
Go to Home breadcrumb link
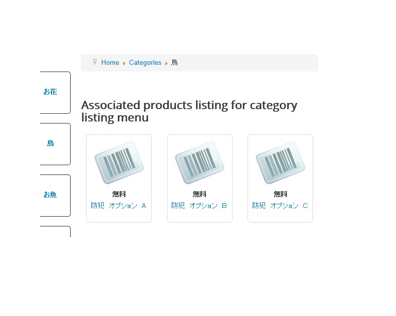110,62
